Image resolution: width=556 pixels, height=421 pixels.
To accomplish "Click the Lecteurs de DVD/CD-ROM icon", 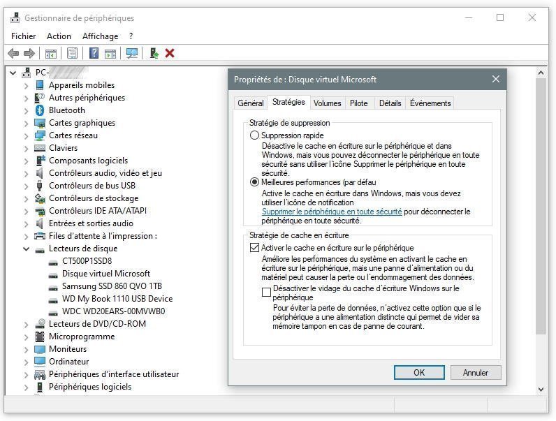I will [x=40, y=323].
